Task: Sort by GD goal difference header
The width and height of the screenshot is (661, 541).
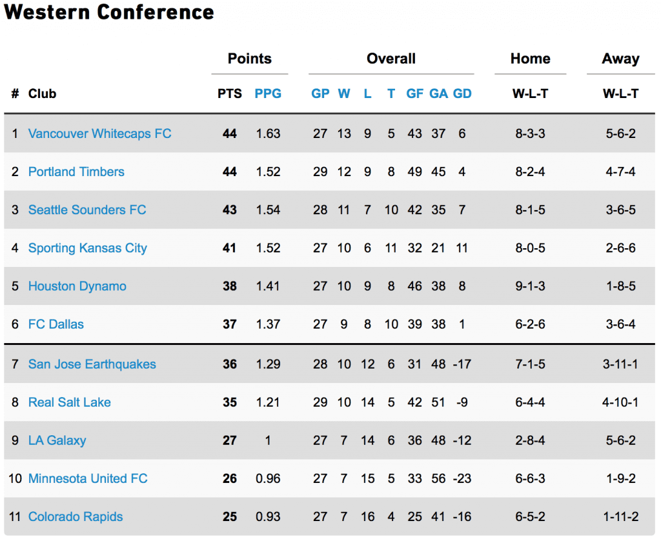Action: [x=462, y=93]
